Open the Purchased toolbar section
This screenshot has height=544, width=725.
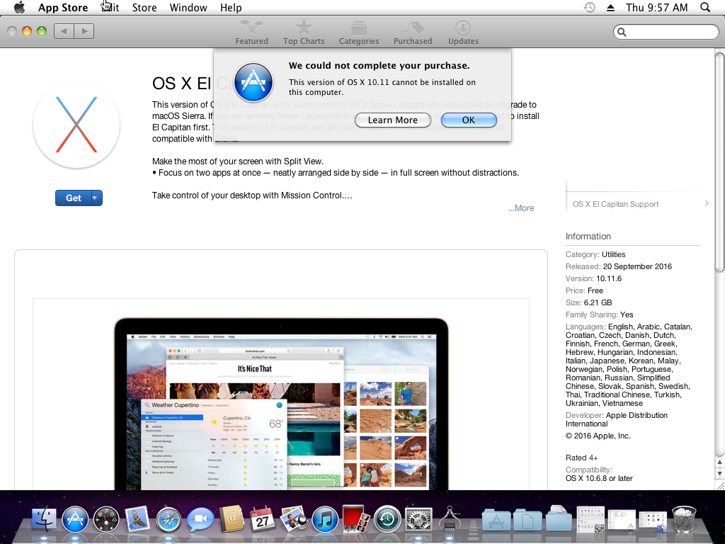413,33
